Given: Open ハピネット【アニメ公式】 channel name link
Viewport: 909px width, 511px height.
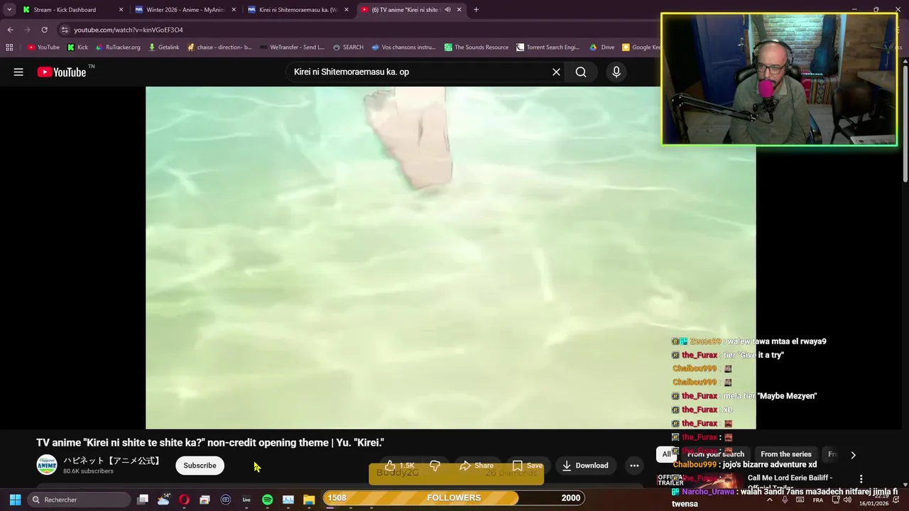Looking at the screenshot, I should pyautogui.click(x=112, y=461).
